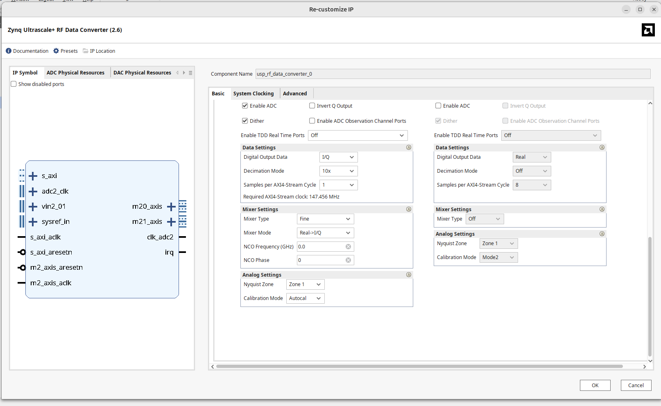Collapse the left Mixer Settings section

tap(408, 209)
